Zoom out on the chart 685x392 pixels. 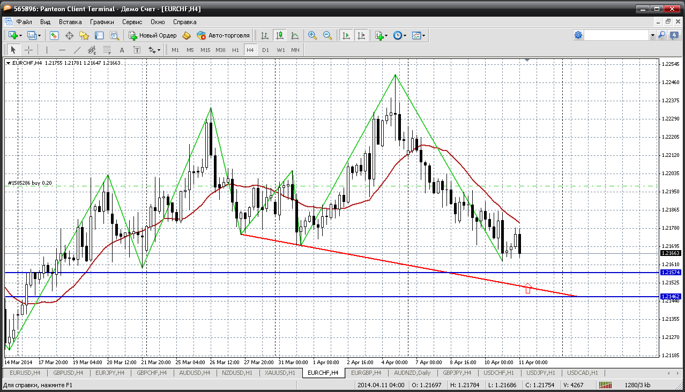(x=327, y=35)
